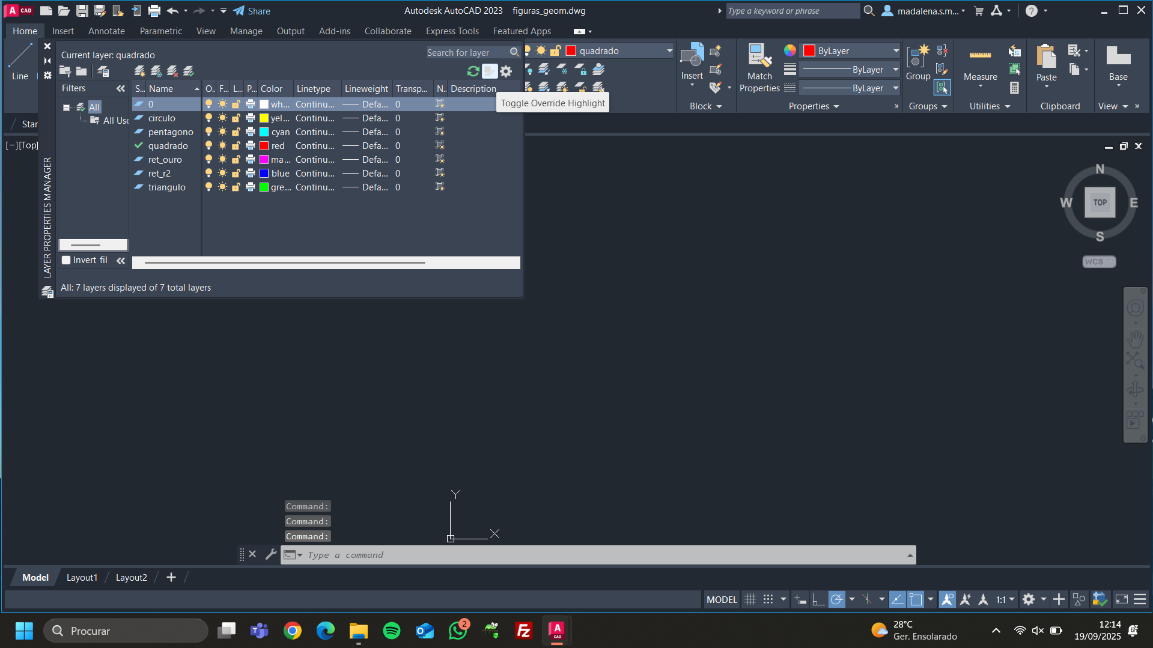
Task: Click Clean Screen icon in status bar
Action: [x=1122, y=599]
